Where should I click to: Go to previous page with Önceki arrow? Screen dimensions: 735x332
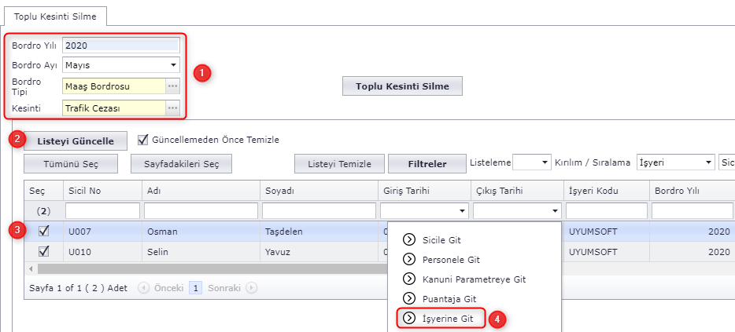point(144,288)
